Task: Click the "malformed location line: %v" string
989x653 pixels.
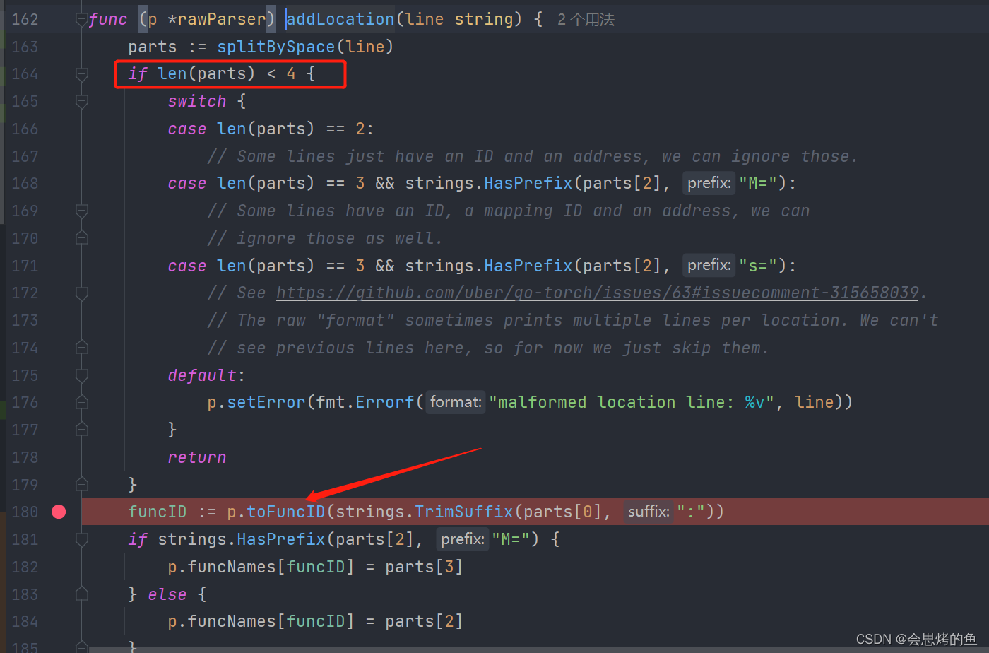Action: click(632, 402)
